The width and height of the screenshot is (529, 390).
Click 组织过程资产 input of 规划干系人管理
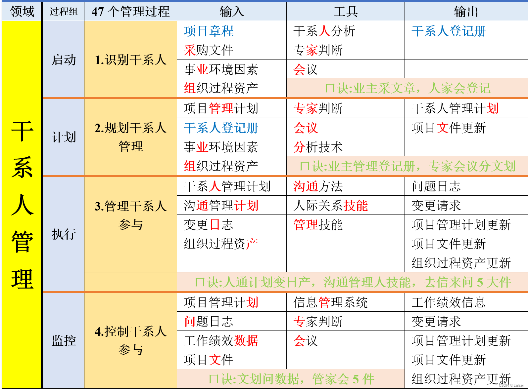232,166
